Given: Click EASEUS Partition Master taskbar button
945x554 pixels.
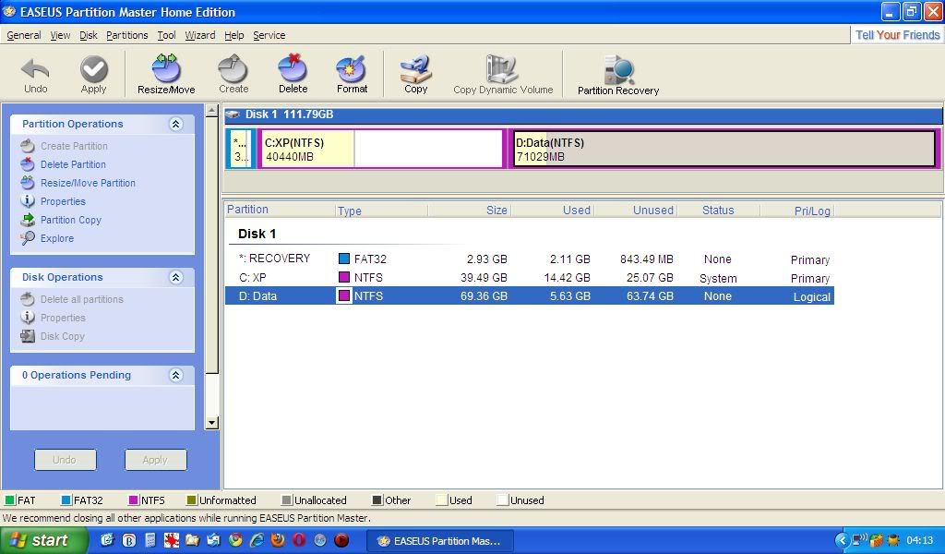Looking at the screenshot, I should [440, 541].
